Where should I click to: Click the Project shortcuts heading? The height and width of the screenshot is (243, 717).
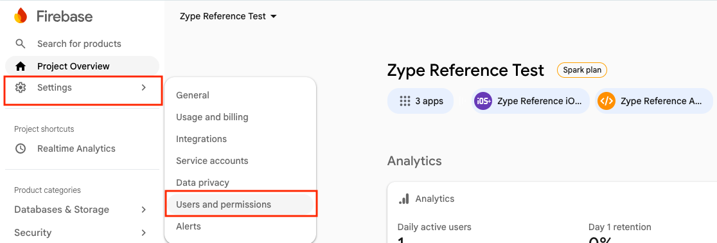click(x=44, y=129)
